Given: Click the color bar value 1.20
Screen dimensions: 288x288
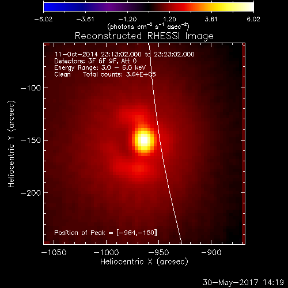Looking at the screenshot, I should coord(169,19).
